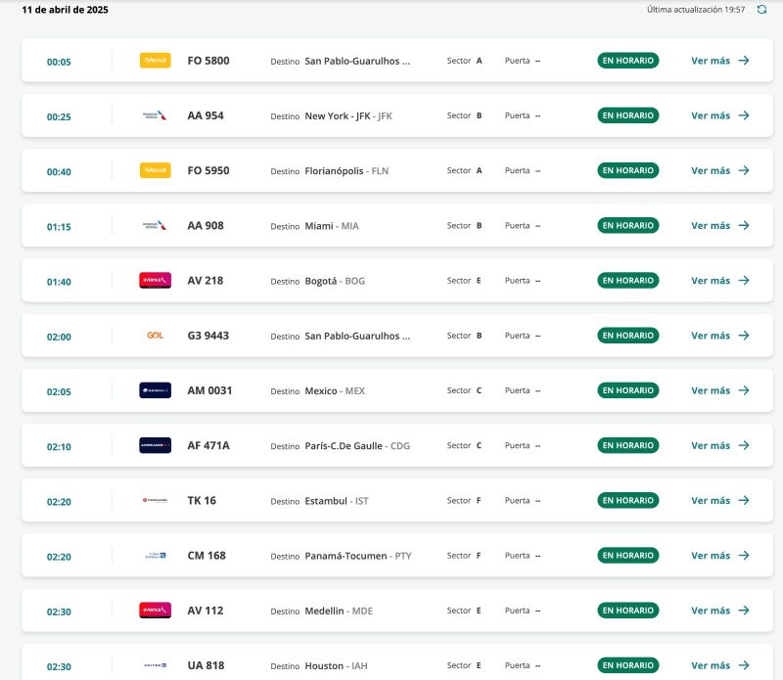Click the refresh icon next to Última actualización
Viewport: 783px width, 680px height.
tap(761, 10)
